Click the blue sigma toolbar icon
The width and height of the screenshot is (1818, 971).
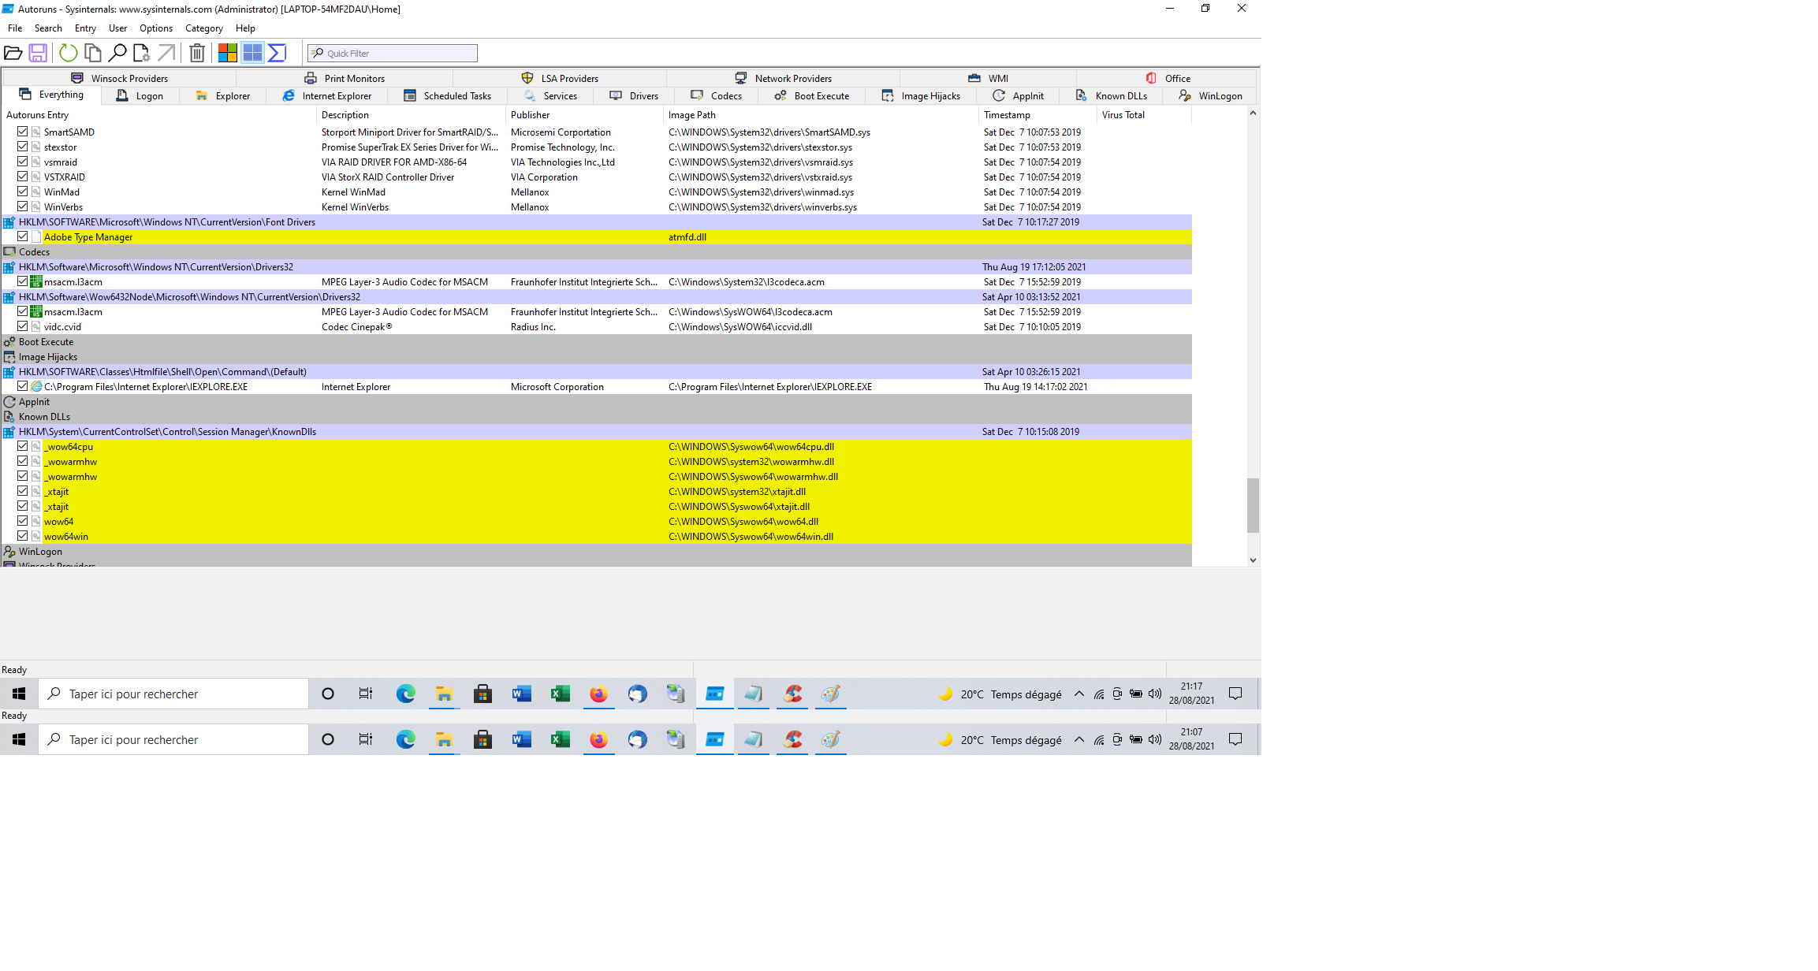pos(277,53)
